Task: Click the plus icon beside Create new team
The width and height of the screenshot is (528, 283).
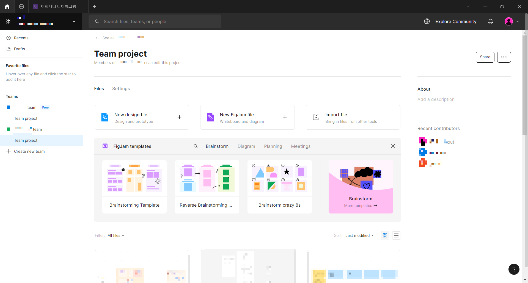Action: point(9,151)
